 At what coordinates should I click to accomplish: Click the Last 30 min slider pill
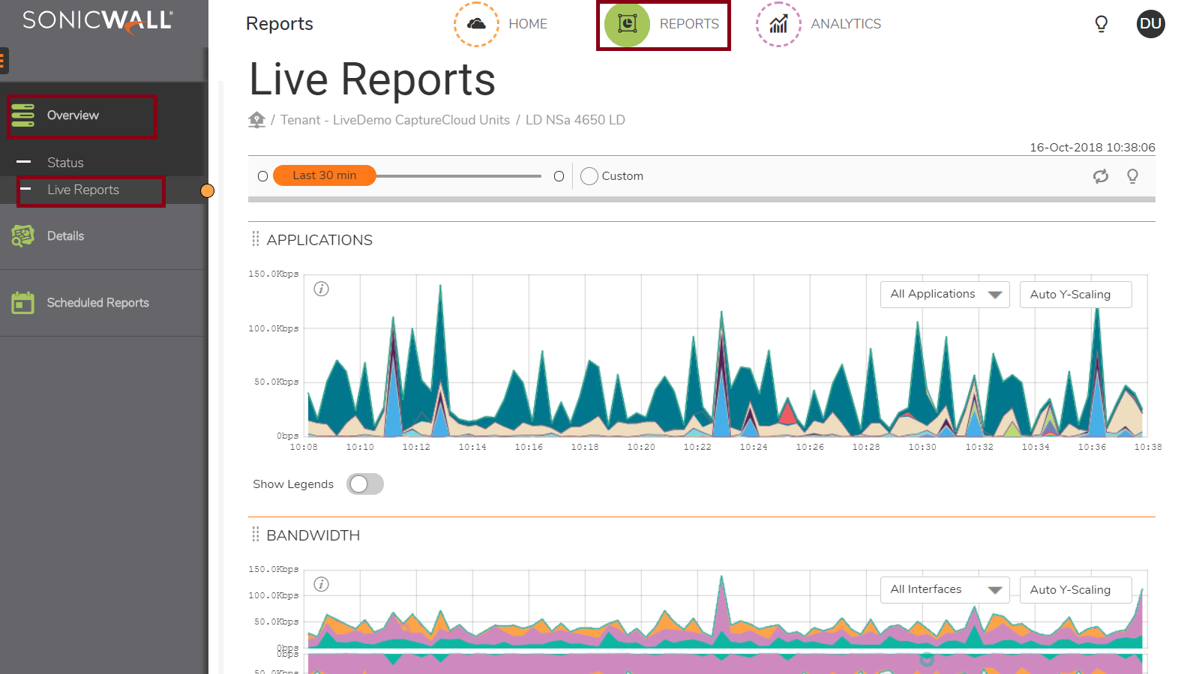pyautogui.click(x=325, y=175)
